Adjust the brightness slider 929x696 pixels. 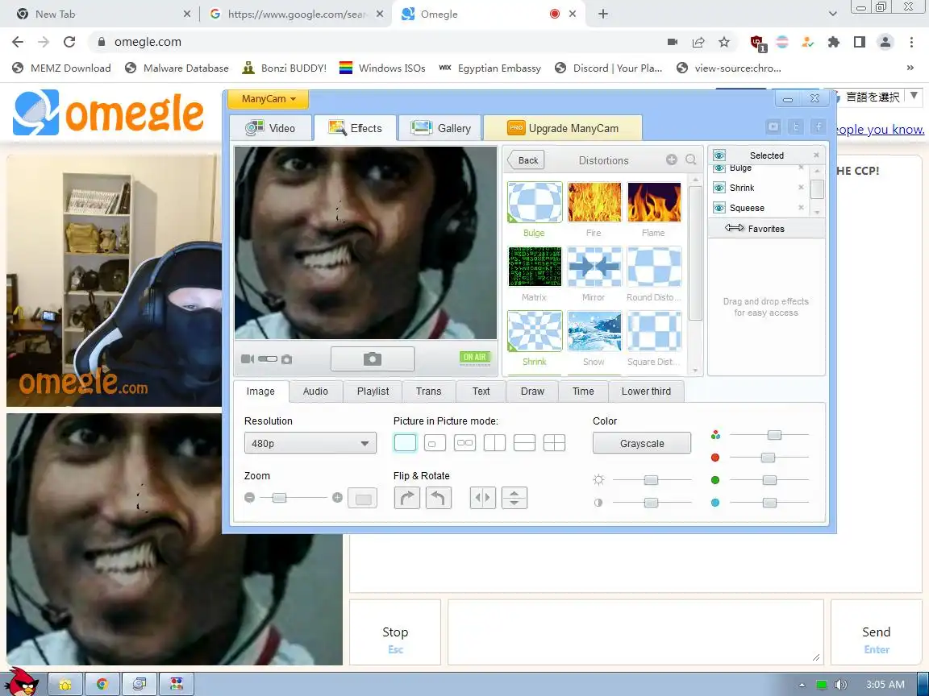651,480
